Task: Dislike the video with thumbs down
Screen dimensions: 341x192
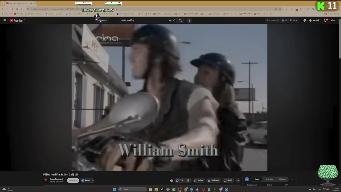Action: pos(188,180)
